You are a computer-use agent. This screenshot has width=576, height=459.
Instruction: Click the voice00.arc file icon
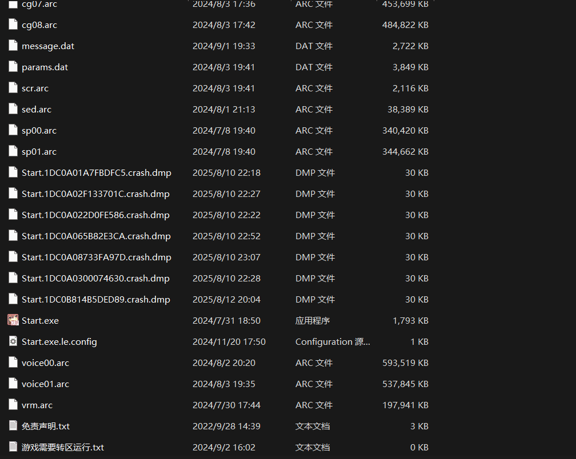click(x=13, y=363)
